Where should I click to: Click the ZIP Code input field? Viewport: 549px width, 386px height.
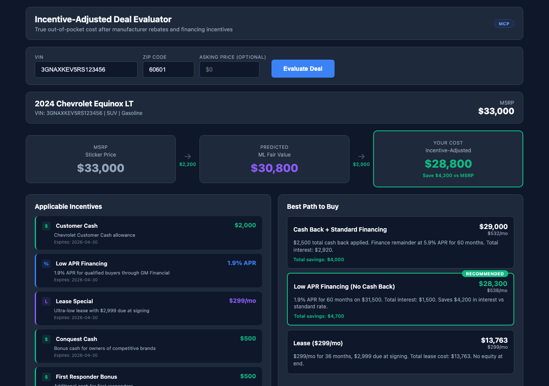pos(168,69)
